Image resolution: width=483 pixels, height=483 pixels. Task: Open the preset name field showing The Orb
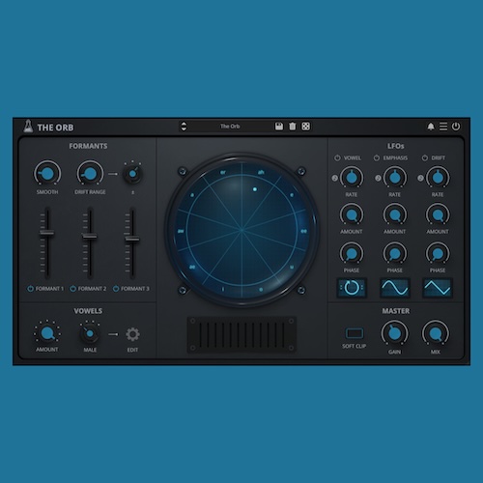tap(230, 127)
